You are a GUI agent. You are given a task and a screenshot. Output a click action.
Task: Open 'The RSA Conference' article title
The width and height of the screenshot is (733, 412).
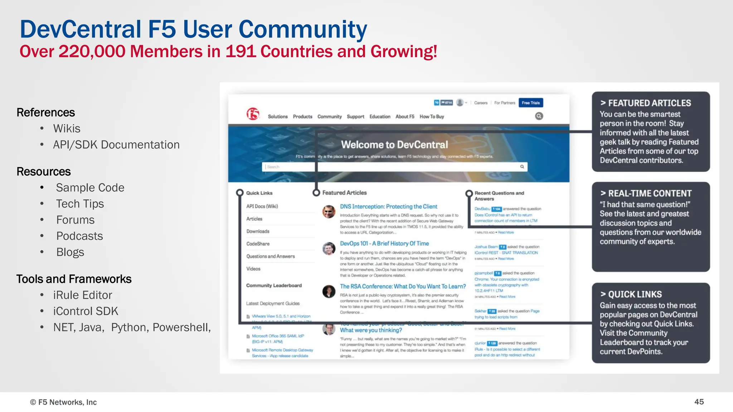[x=403, y=286]
